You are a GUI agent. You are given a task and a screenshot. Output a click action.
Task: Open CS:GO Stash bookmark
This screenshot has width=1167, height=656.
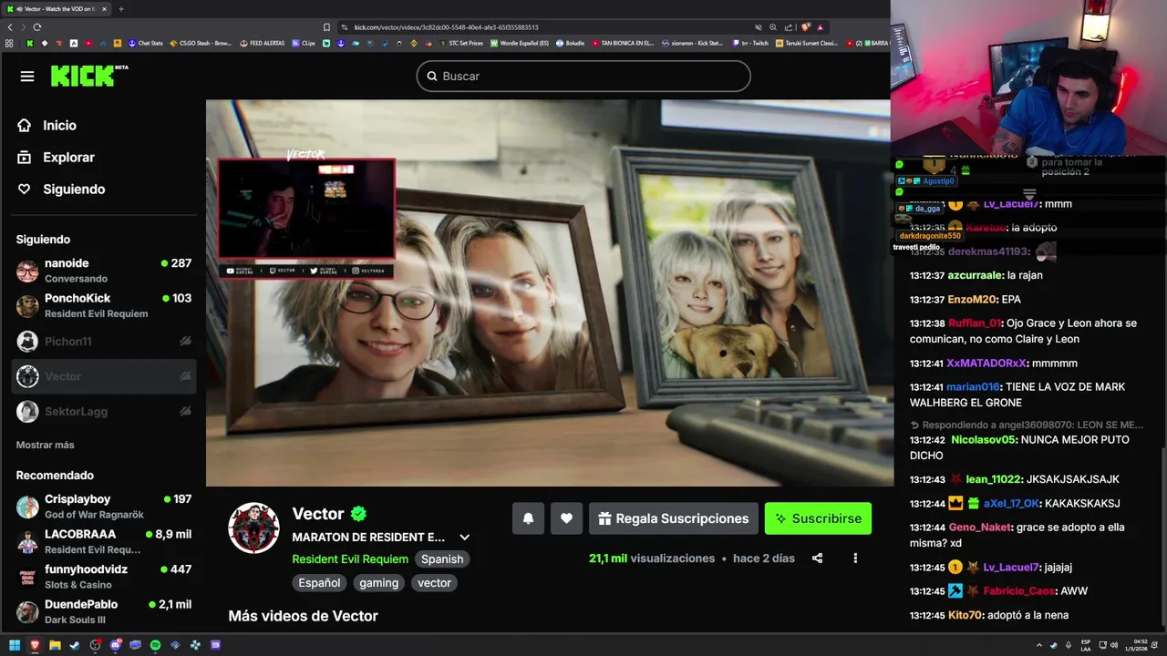(201, 43)
